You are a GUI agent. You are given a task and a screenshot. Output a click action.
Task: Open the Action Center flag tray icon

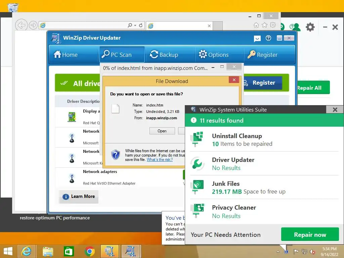[x=296, y=251]
